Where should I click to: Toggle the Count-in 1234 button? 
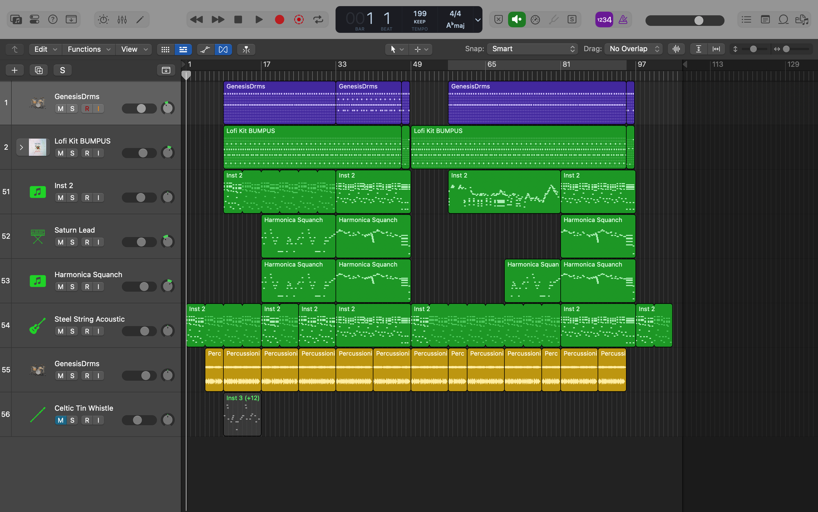coord(604,20)
